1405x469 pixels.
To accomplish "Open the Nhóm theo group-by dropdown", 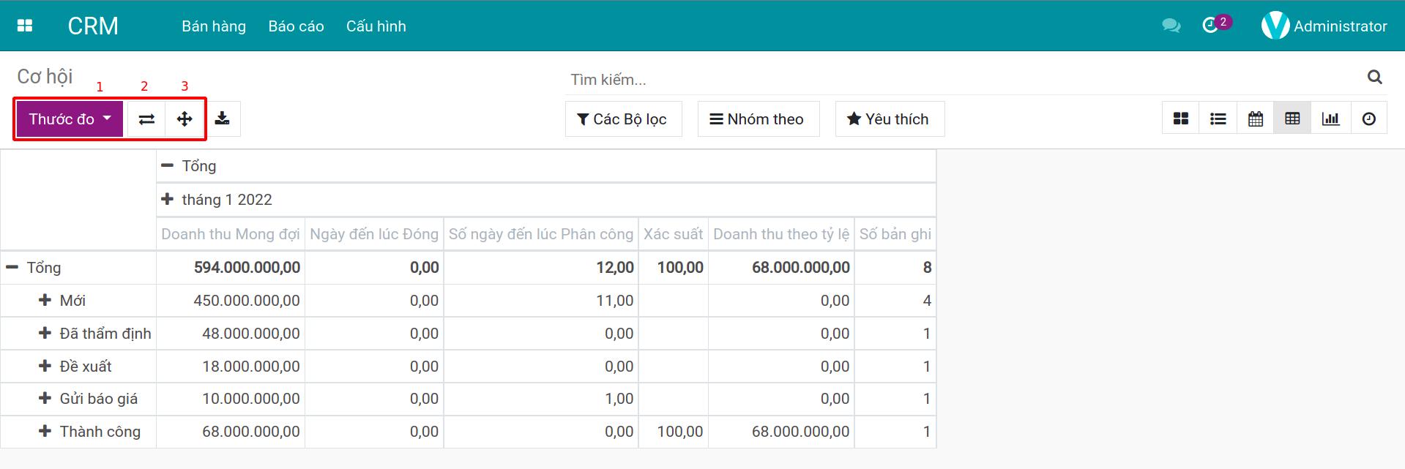I will (x=758, y=119).
